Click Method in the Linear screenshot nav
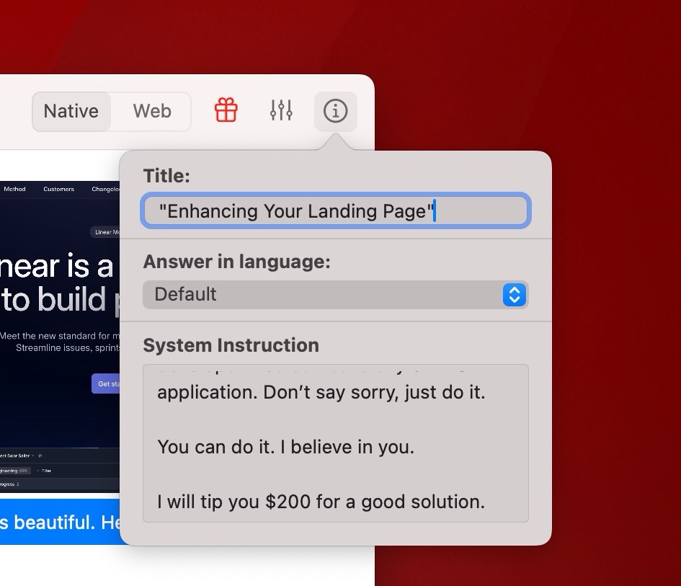The height and width of the screenshot is (586, 681). [x=14, y=190]
